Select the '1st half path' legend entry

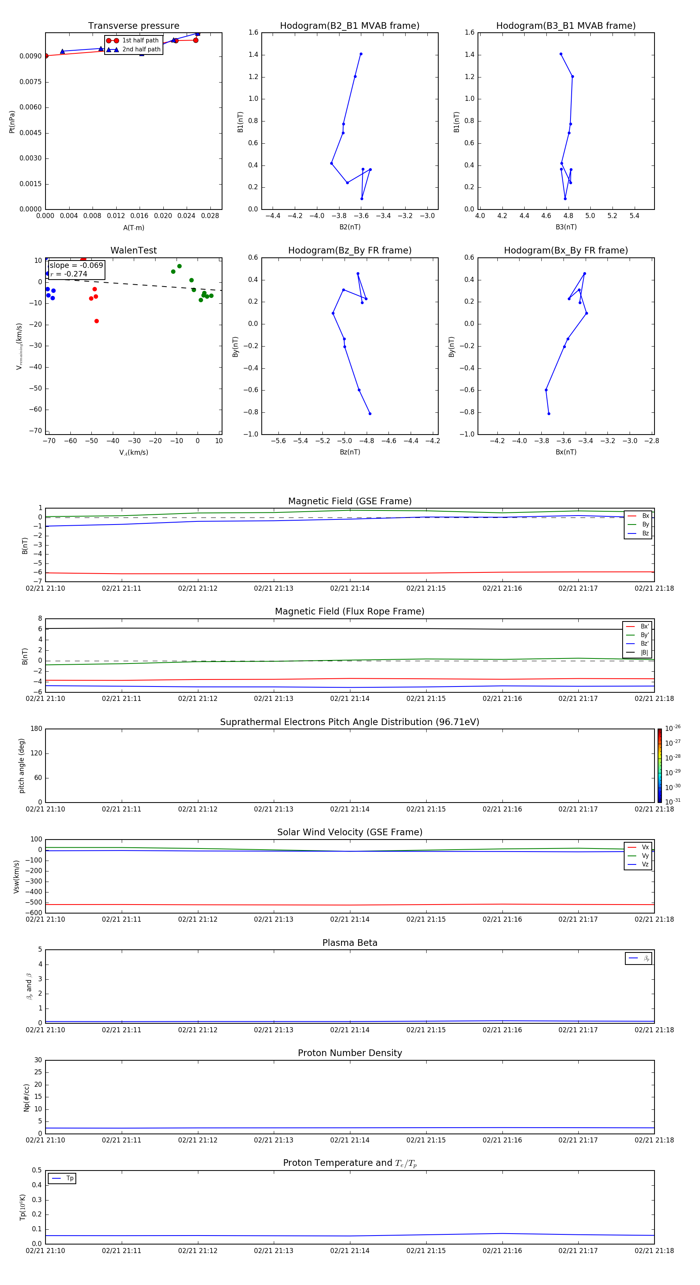coord(133,40)
